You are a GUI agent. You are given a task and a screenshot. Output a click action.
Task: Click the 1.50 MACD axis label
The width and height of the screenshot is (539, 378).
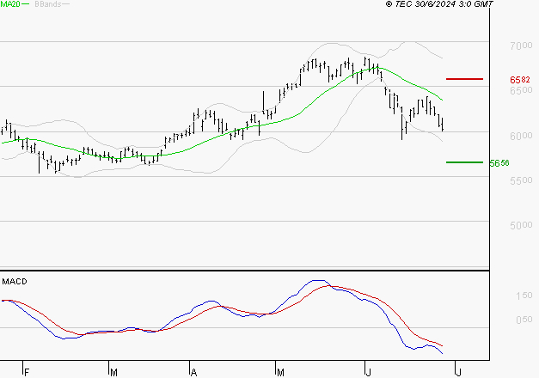pyautogui.click(x=524, y=296)
